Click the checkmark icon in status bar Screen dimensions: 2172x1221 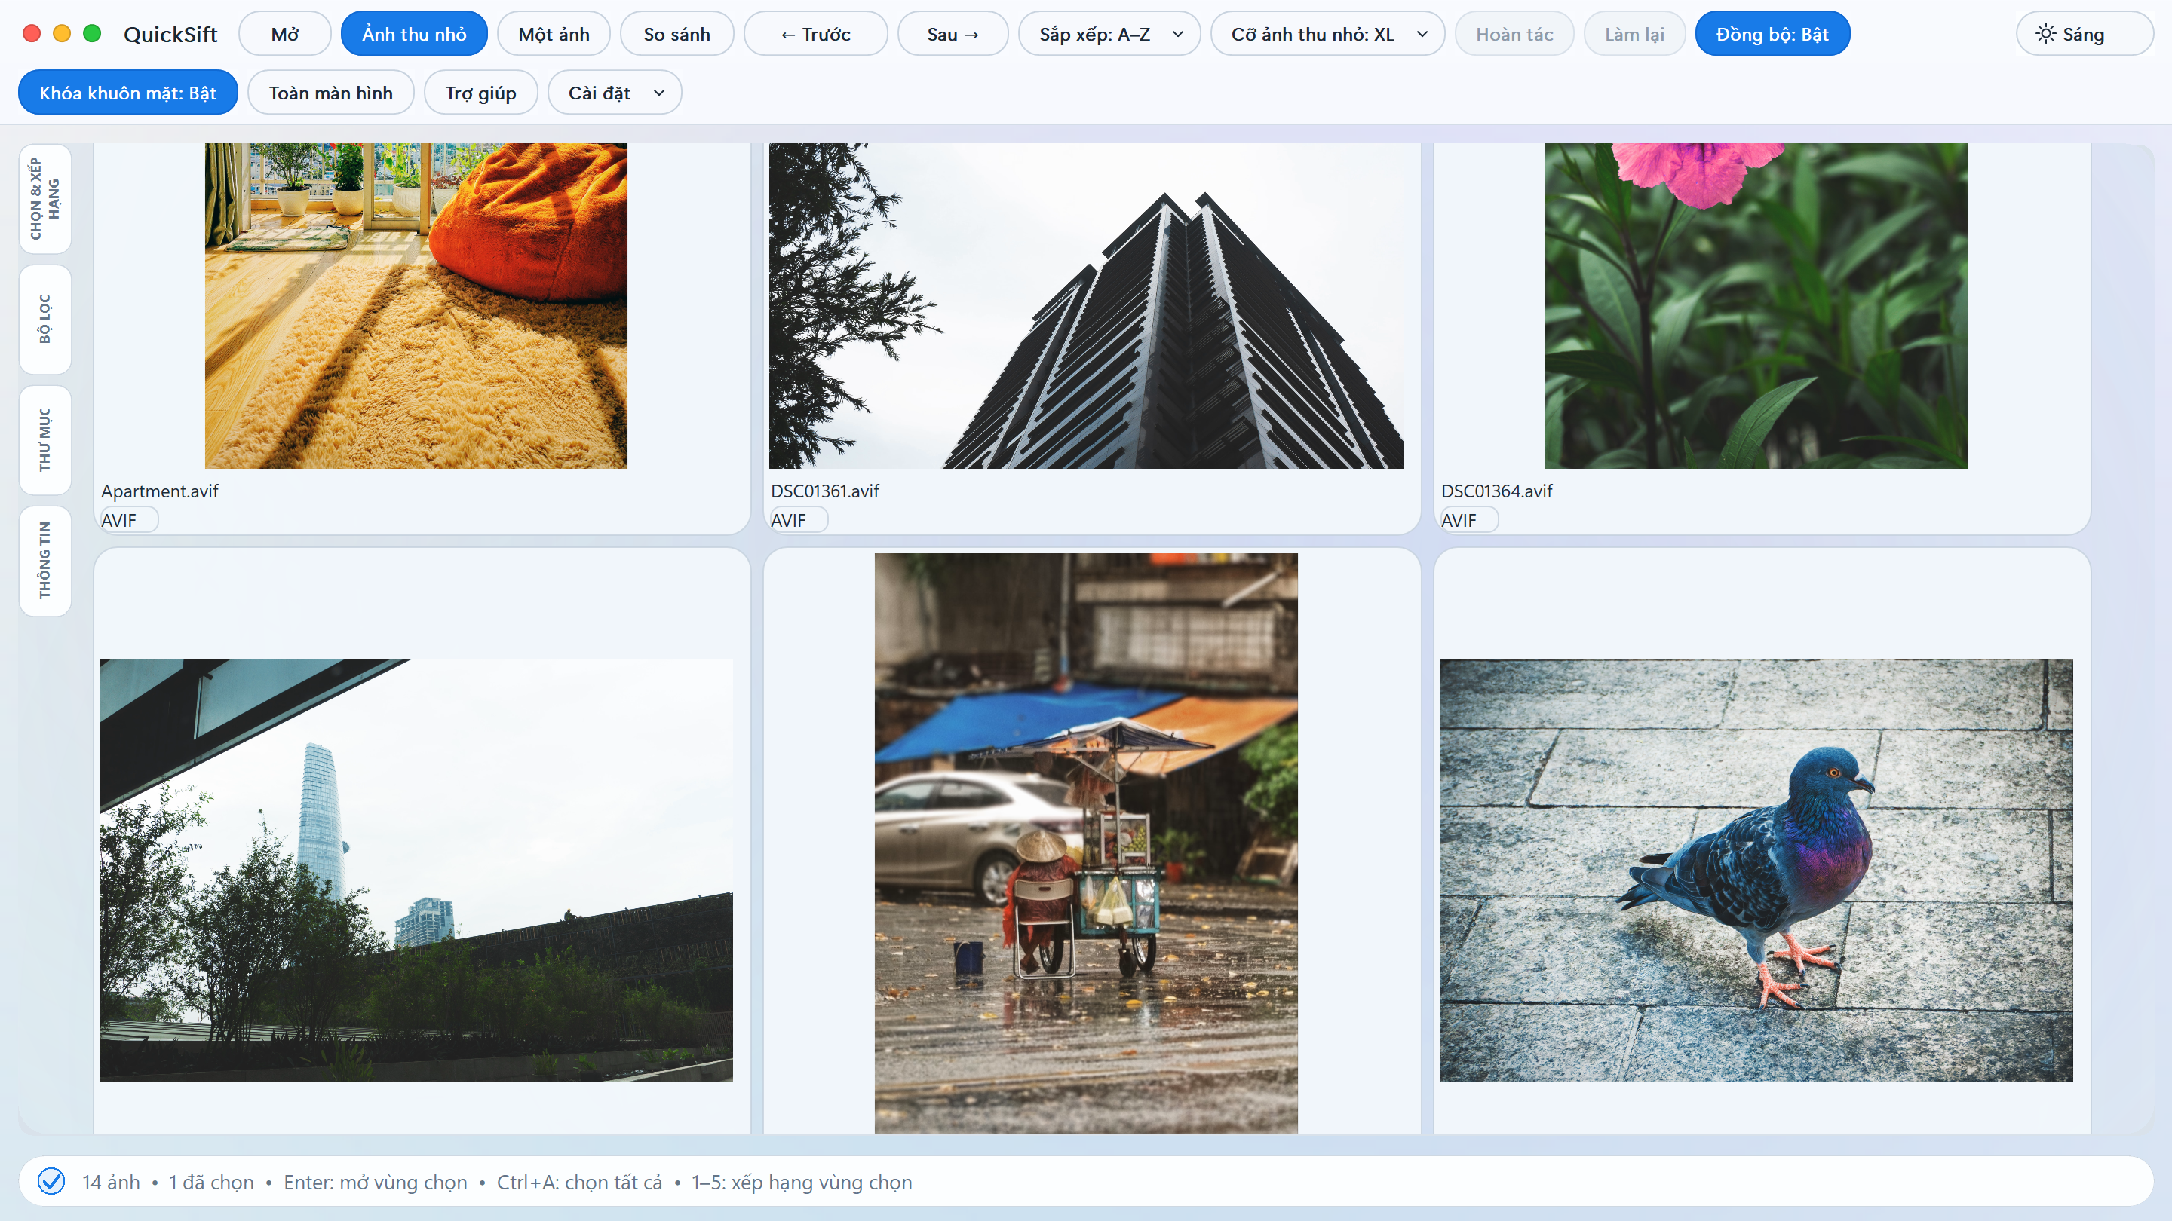[51, 1181]
